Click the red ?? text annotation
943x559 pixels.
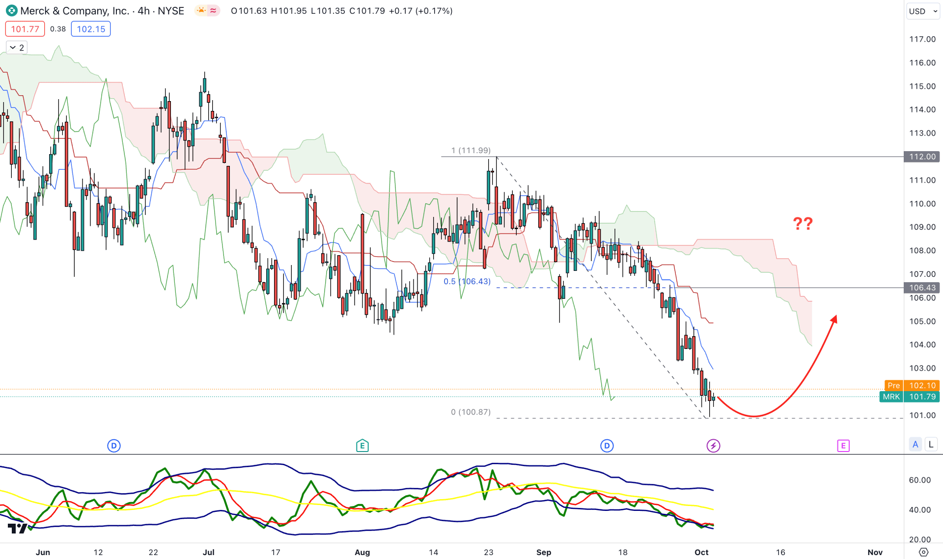pyautogui.click(x=803, y=224)
